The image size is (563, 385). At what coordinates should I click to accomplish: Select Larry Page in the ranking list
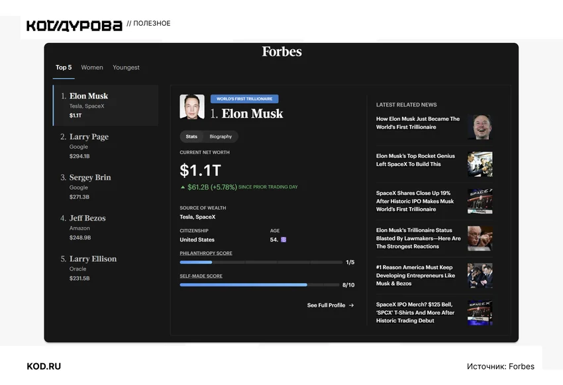(x=105, y=146)
